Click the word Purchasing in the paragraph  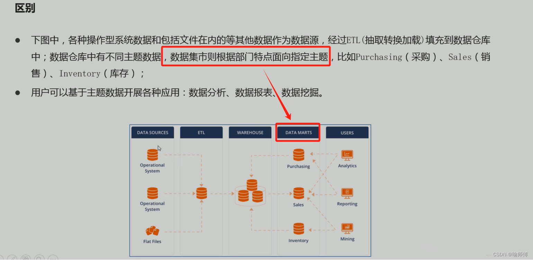(379, 57)
